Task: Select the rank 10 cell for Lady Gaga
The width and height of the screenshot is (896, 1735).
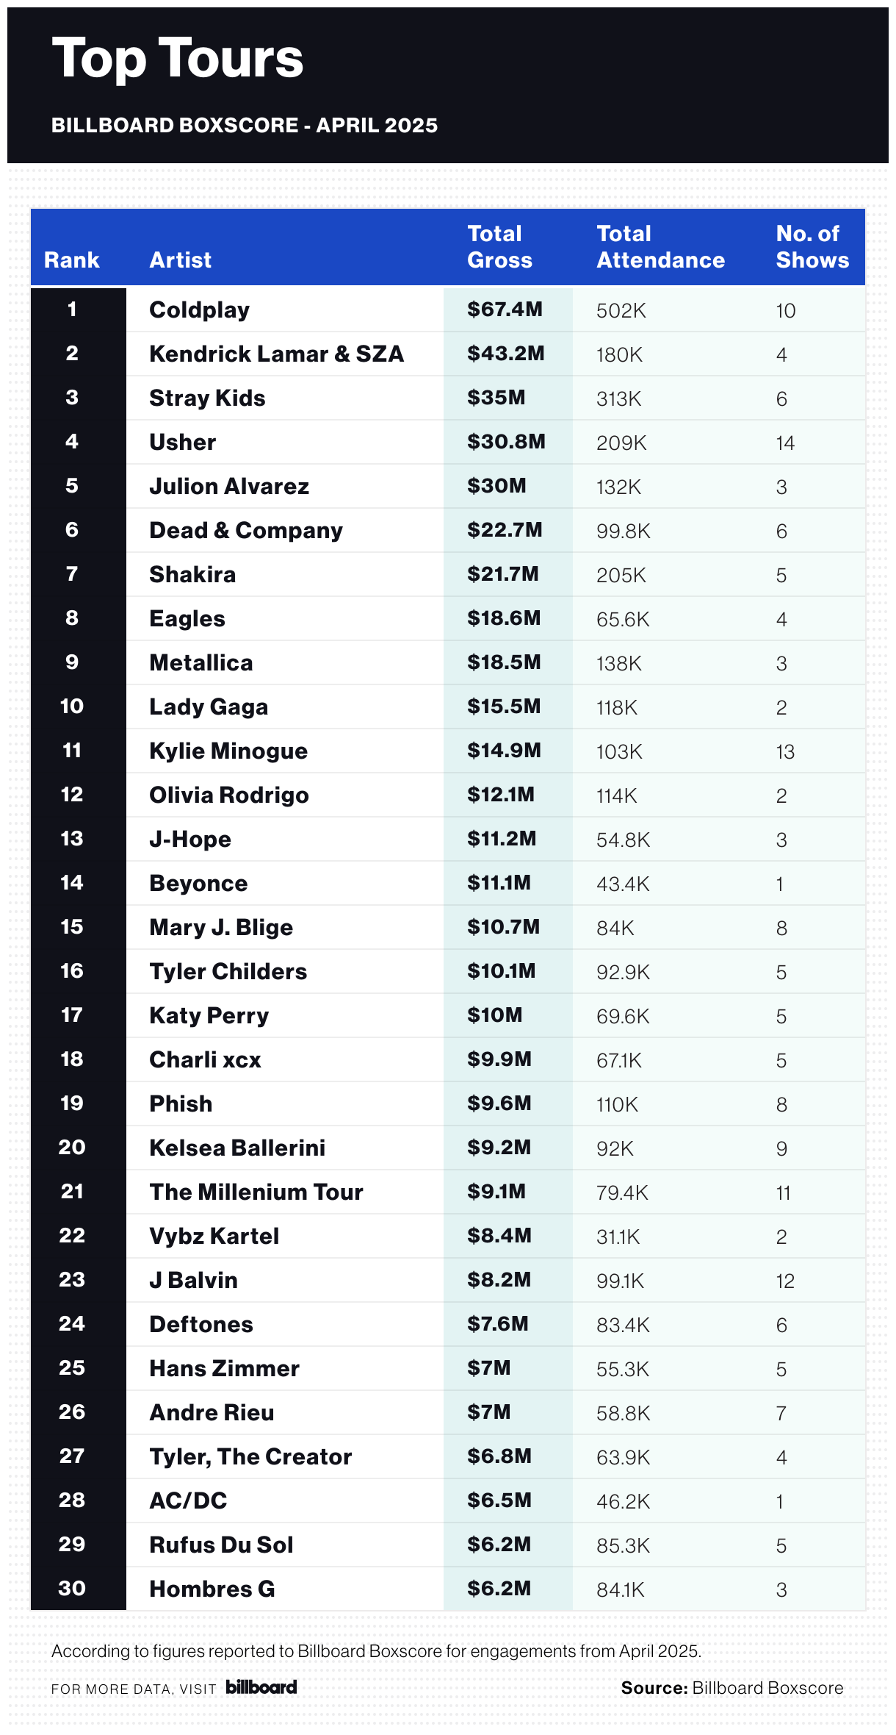Action: [x=72, y=706]
